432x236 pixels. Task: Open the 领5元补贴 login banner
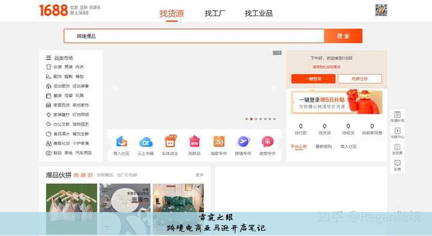click(x=337, y=102)
